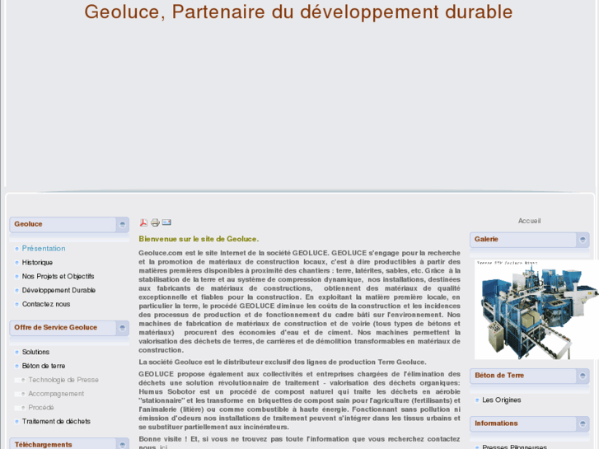The height and width of the screenshot is (449, 599).
Task: Click the Téléchargements panel heading
Action: tap(43, 445)
